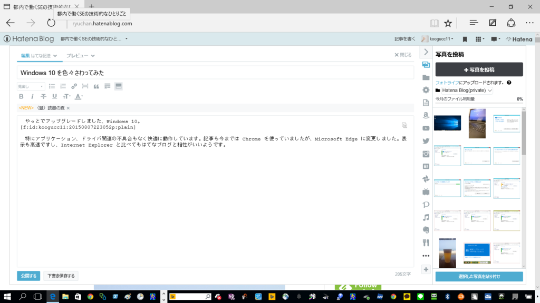
Task: Select the bulleted list icon in the toolbar
Action: (x=52, y=86)
